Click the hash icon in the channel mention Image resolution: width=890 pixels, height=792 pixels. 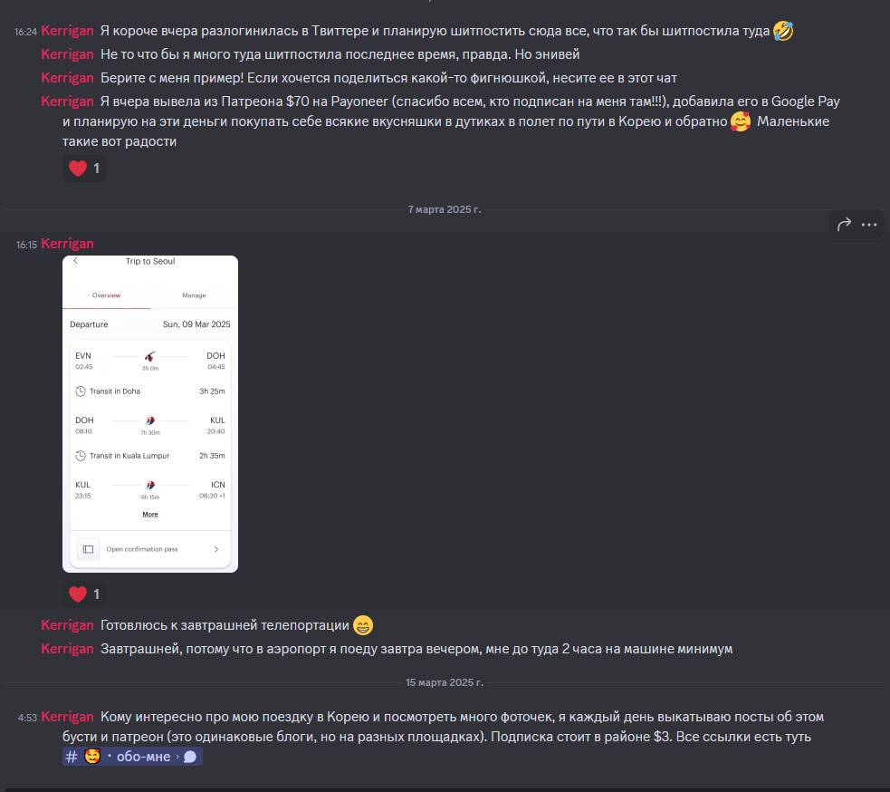(72, 757)
